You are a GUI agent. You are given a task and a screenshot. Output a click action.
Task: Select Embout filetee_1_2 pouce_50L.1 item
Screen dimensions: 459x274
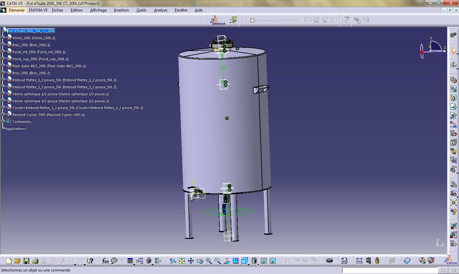64,80
